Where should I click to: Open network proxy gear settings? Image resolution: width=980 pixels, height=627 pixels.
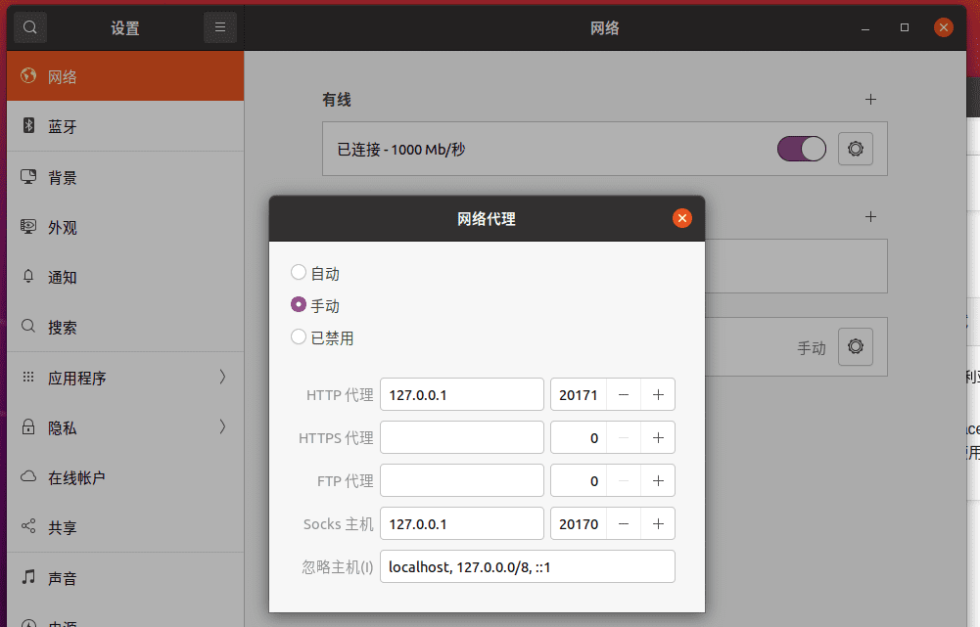(x=855, y=346)
